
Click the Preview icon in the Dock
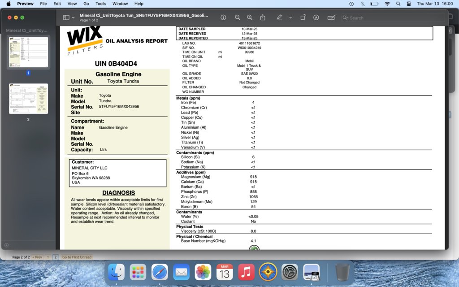(311, 272)
